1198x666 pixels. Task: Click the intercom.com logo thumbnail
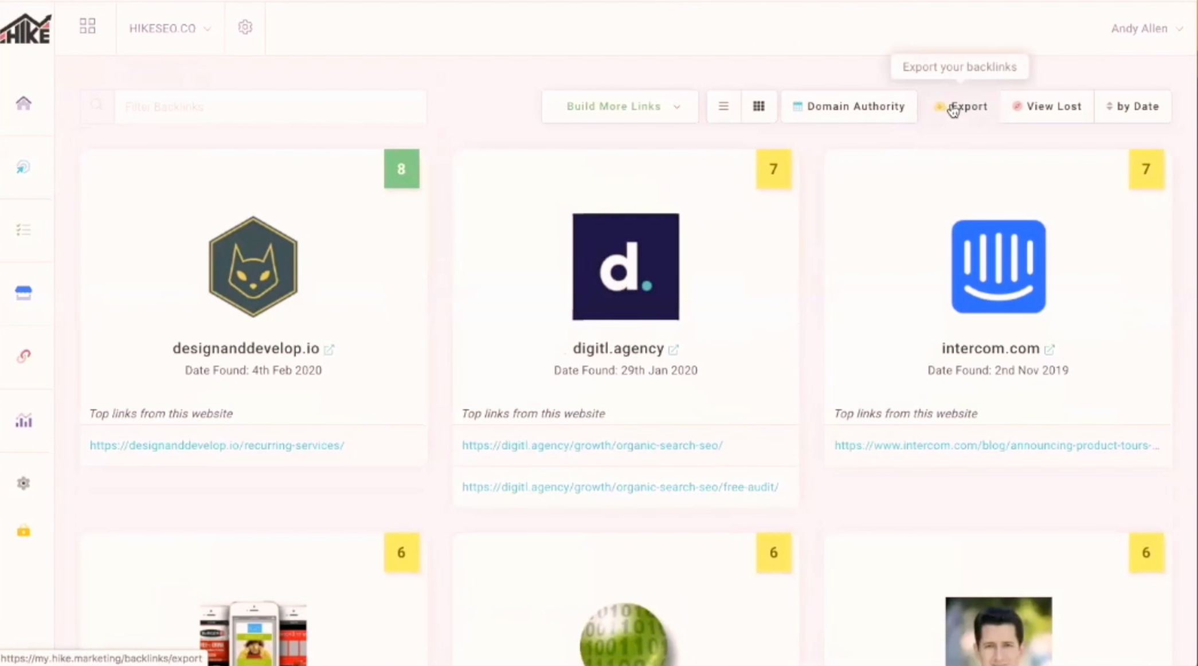click(999, 267)
